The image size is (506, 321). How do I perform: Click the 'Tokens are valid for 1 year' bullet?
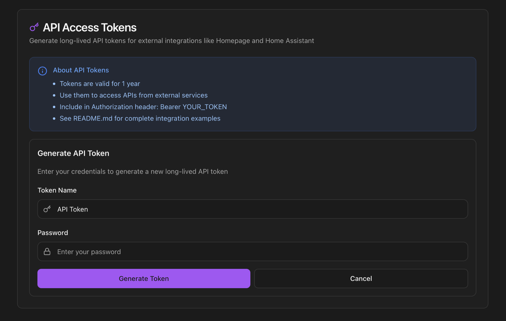[100, 84]
